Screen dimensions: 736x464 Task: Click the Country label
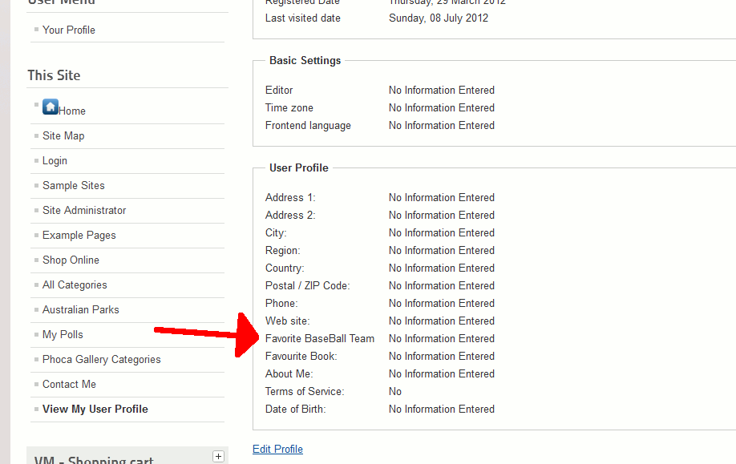click(x=285, y=268)
